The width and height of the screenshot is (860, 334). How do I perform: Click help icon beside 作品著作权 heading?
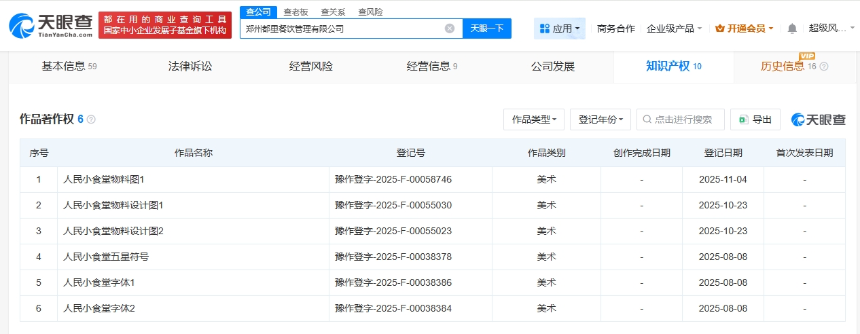coord(91,119)
